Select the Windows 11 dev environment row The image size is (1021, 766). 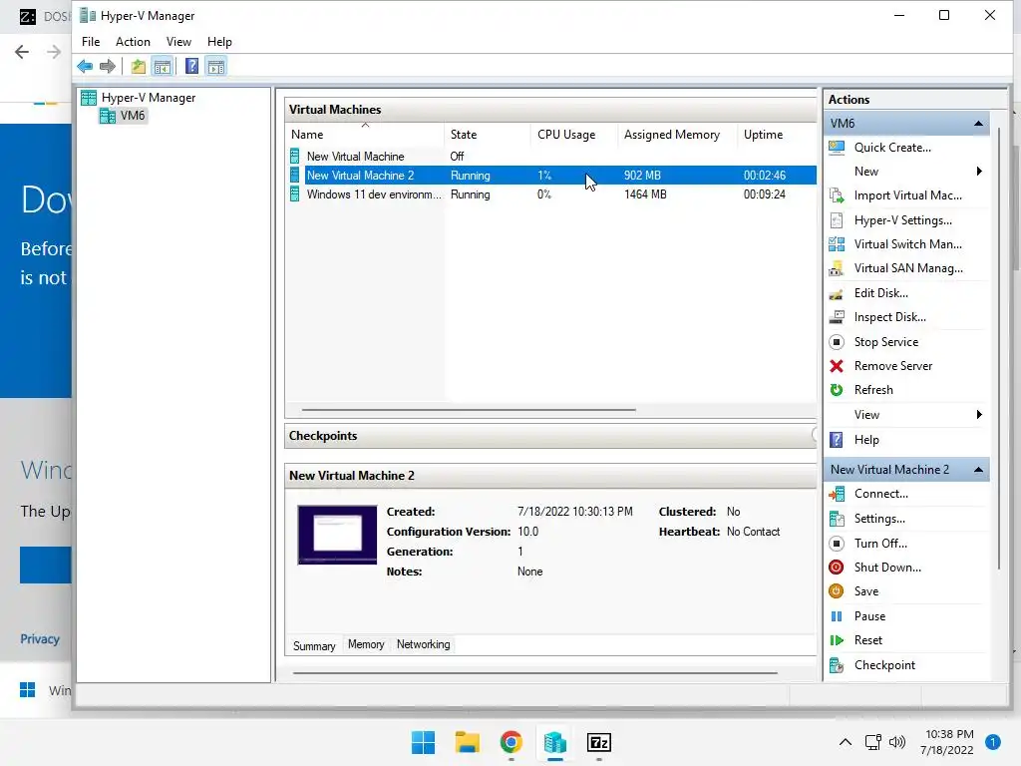pos(550,194)
